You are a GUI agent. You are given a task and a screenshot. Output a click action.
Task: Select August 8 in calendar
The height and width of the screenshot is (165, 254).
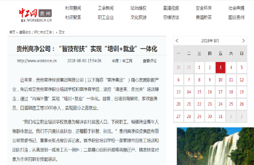199,80
